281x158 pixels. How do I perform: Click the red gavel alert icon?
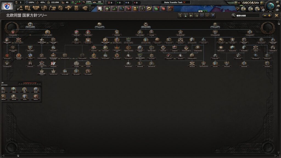(170, 9)
